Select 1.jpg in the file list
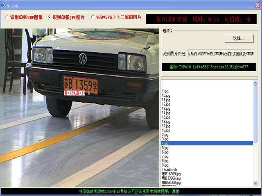This screenshot has height=196, width=262. 165,91
